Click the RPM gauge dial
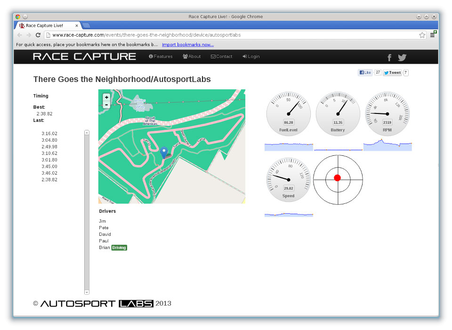 coord(387,113)
